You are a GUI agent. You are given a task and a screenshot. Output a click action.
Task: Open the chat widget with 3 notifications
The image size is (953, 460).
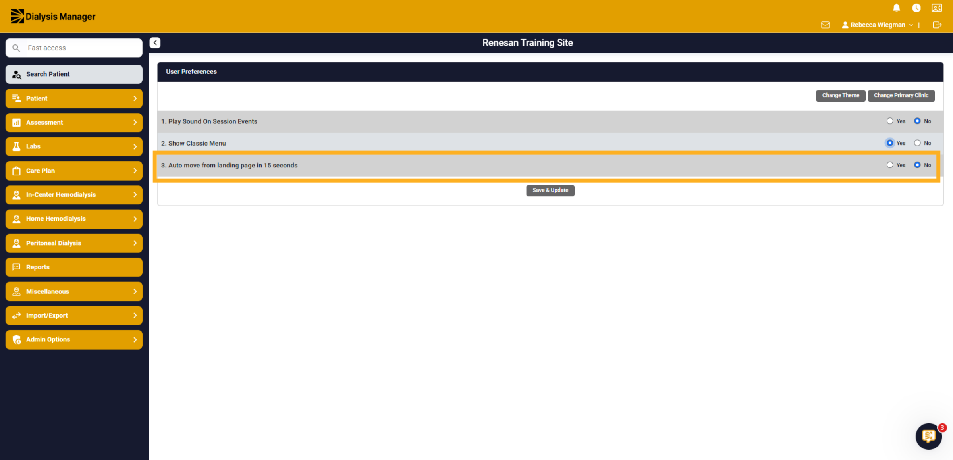pos(928,436)
